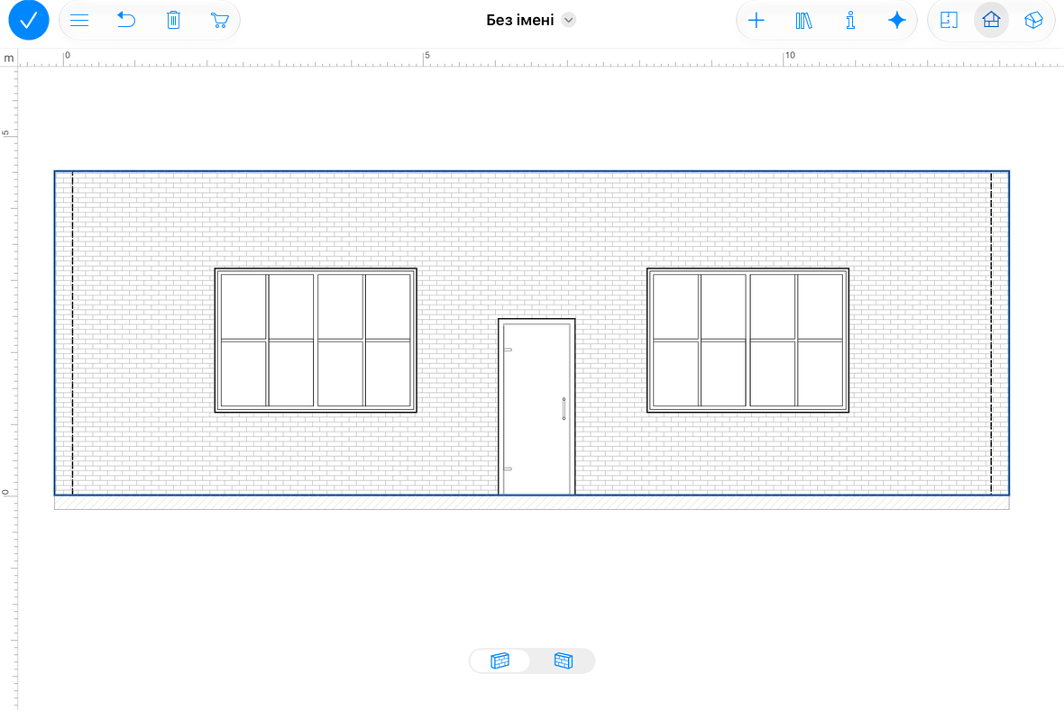
Task: Show the info inspector
Action: [x=850, y=21]
